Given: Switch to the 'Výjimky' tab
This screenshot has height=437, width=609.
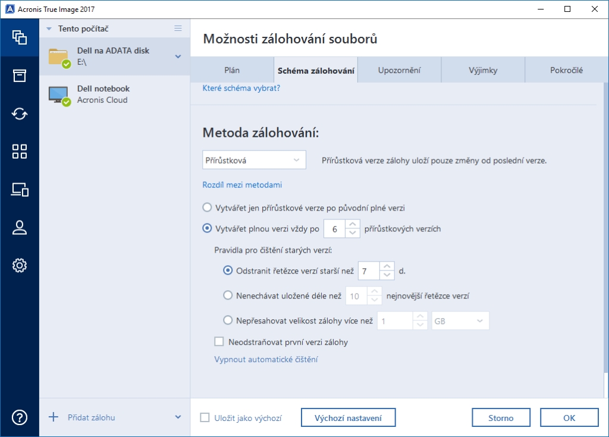Looking at the screenshot, I should click(x=482, y=70).
